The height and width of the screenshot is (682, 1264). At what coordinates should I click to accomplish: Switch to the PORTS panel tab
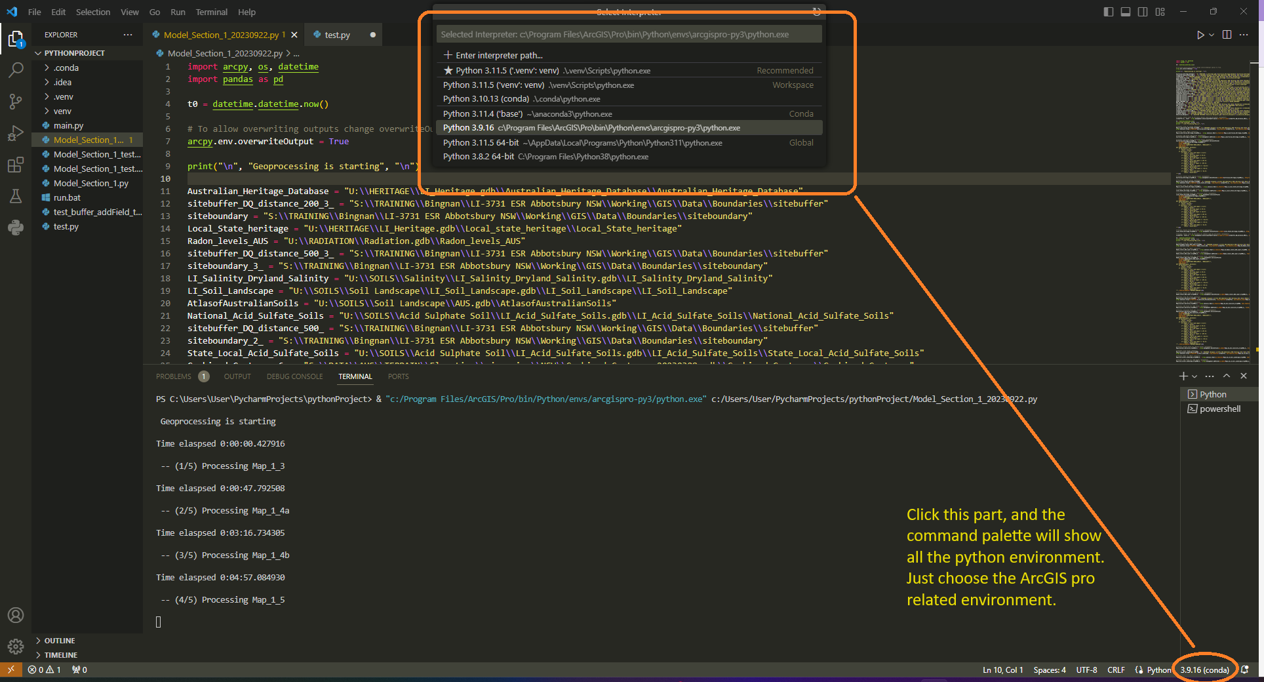tap(398, 376)
